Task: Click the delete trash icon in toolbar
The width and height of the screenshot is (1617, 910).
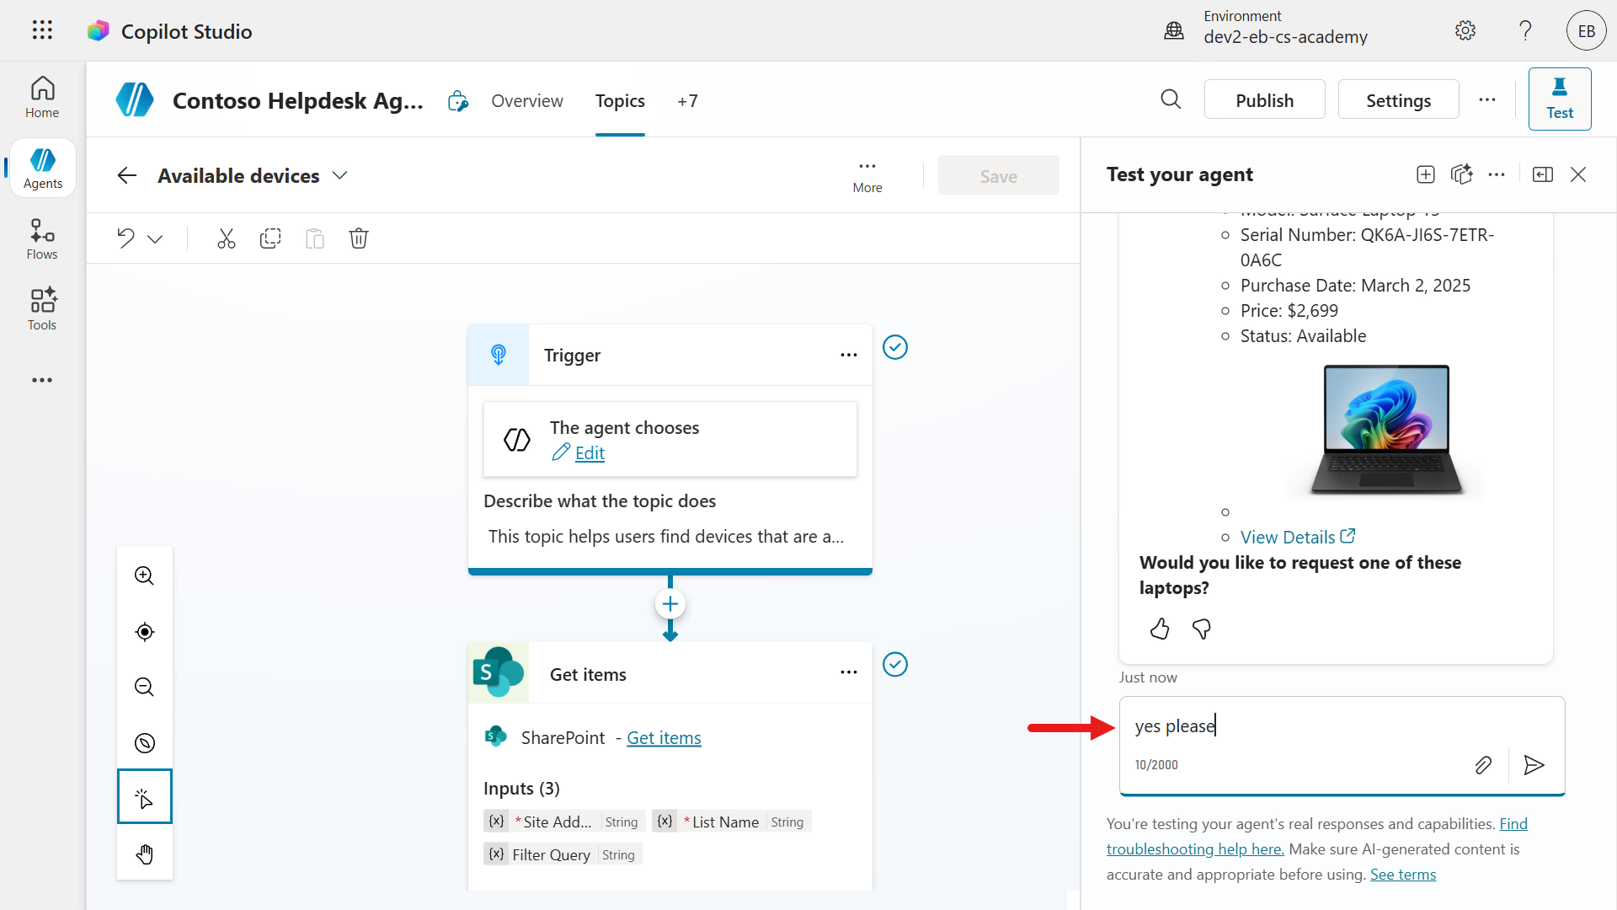Action: coord(359,238)
